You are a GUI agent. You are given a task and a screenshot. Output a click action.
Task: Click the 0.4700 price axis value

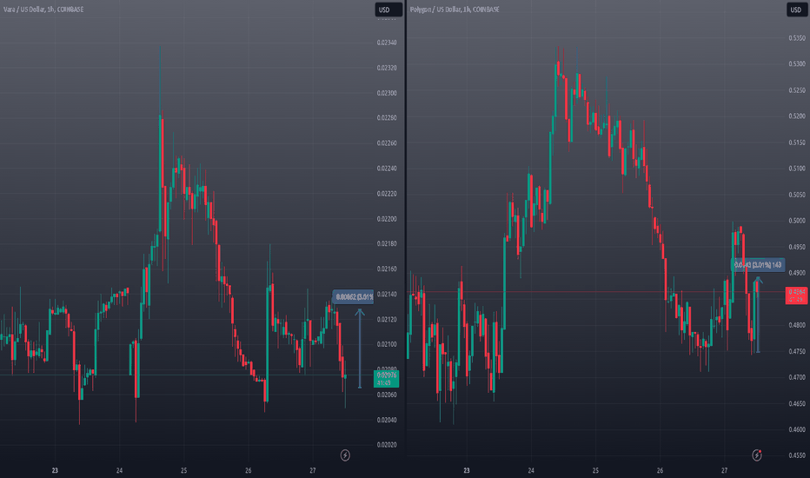point(797,378)
